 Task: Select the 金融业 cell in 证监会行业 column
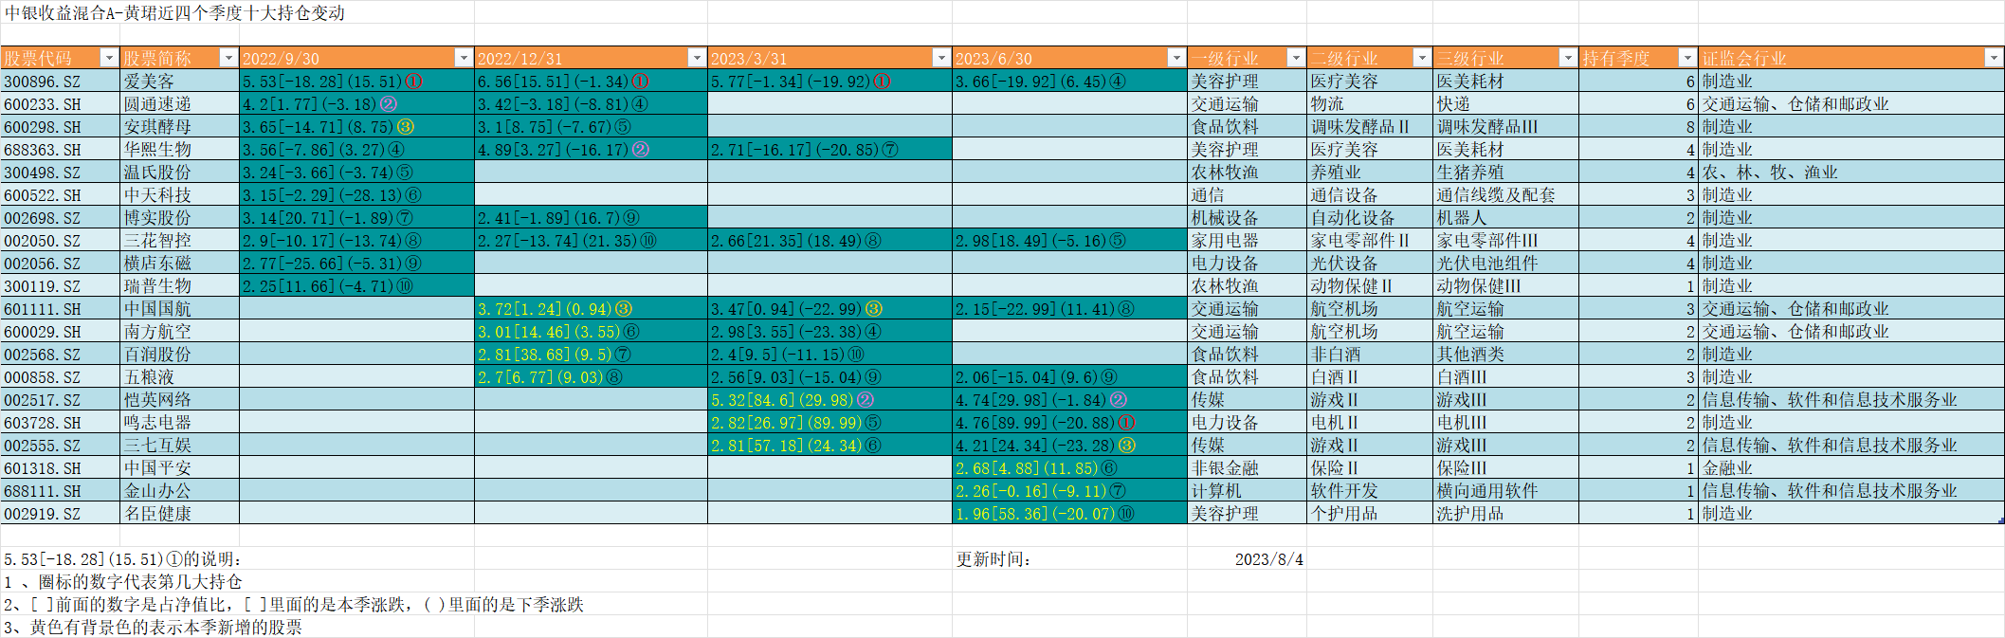click(1850, 468)
